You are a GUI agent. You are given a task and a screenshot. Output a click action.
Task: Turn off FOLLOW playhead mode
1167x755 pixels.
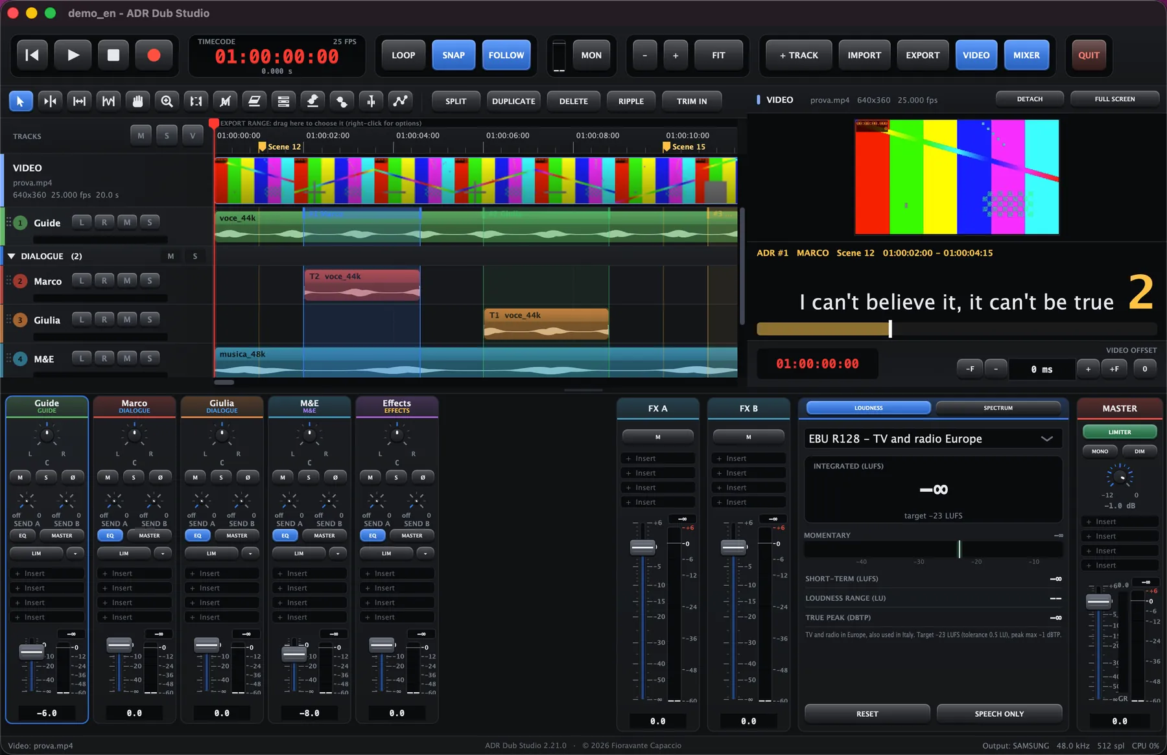click(506, 55)
